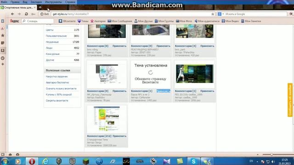Bookmark page with the star icon

[213, 14]
